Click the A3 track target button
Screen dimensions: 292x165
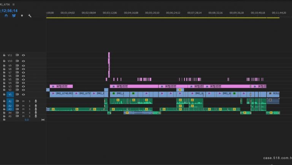pyautogui.click(x=10, y=109)
